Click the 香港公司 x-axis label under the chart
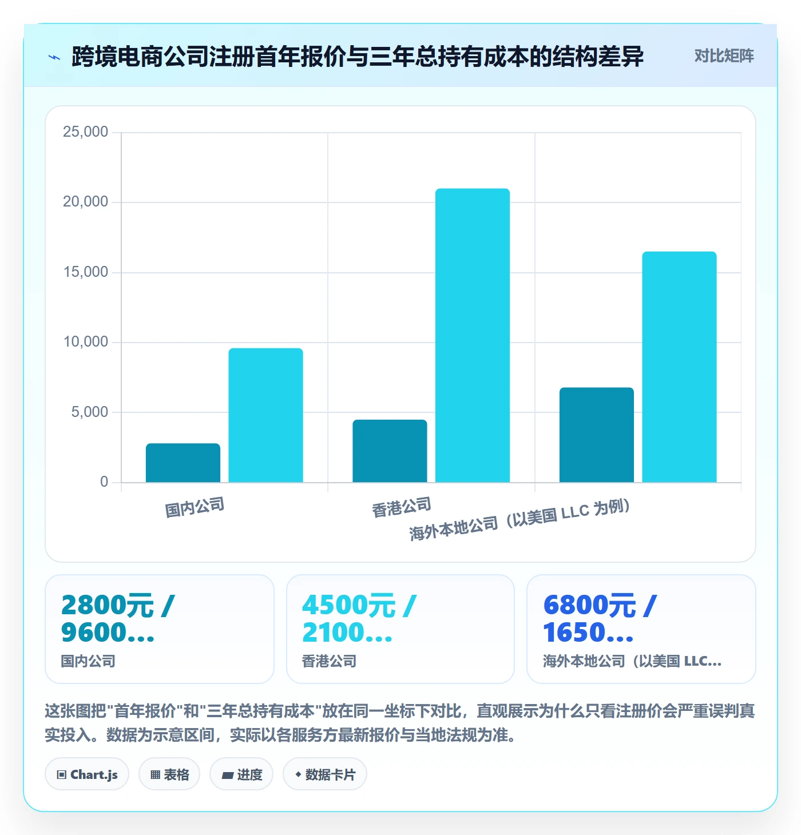 click(402, 507)
